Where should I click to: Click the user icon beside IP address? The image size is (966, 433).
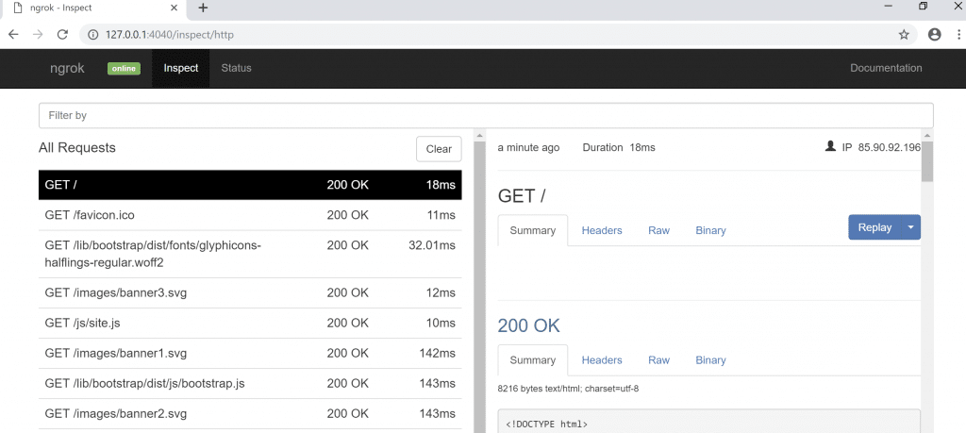[x=830, y=147]
